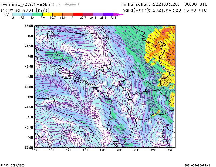Click the 42.5N latitude label
This screenshot has width=216, height=167.
click(x=29, y=87)
